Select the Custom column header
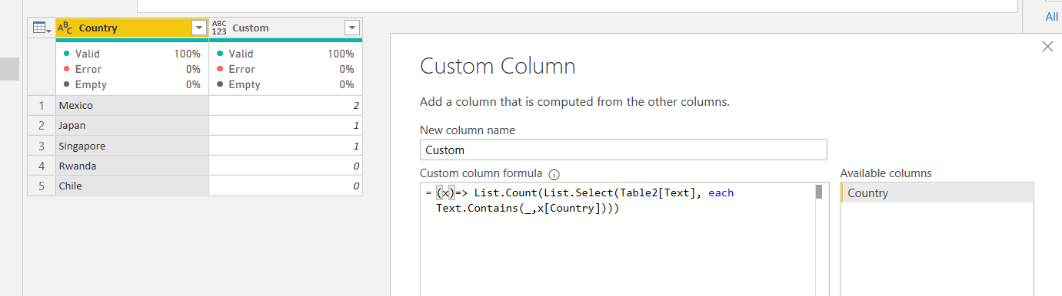The width and height of the screenshot is (1062, 296). pos(285,28)
